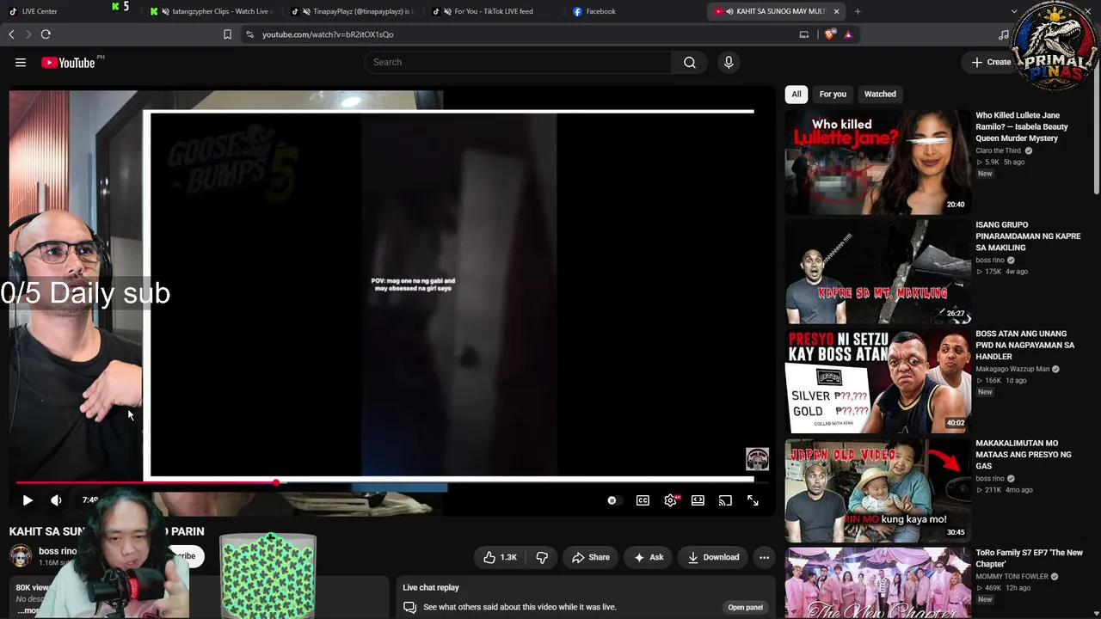The image size is (1101, 619).
Task: Visit the 'Claro the Third' channel
Action: pos(998,150)
